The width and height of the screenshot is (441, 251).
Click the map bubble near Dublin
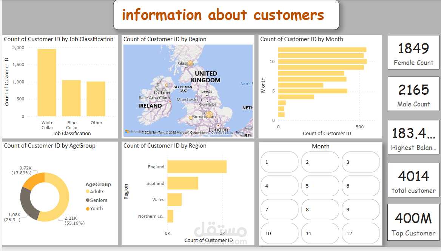point(167,85)
